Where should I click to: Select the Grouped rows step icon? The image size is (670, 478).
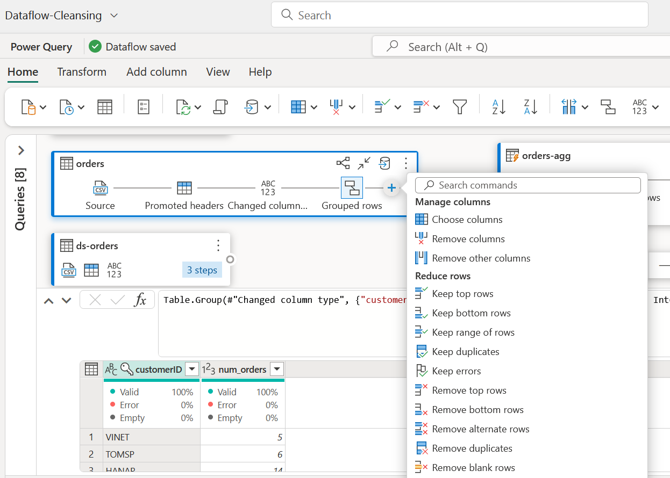(x=352, y=188)
